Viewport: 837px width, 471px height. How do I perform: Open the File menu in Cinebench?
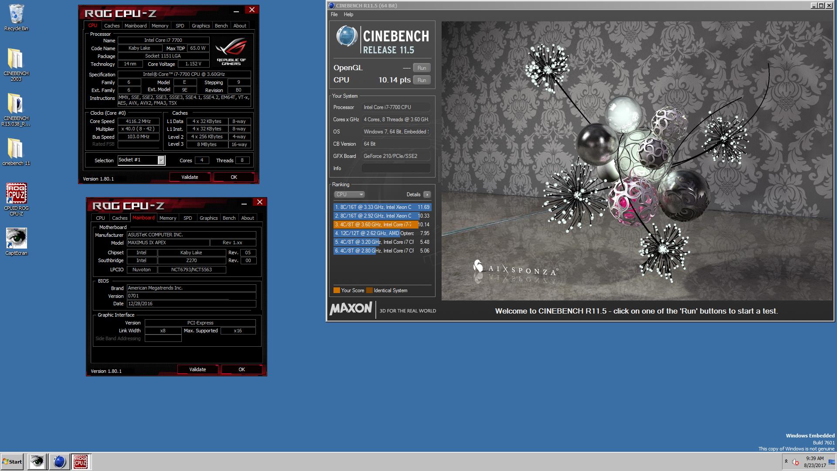(x=334, y=14)
